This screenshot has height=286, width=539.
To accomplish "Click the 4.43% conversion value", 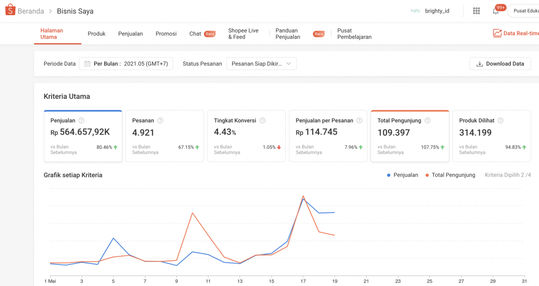I will click(x=225, y=132).
